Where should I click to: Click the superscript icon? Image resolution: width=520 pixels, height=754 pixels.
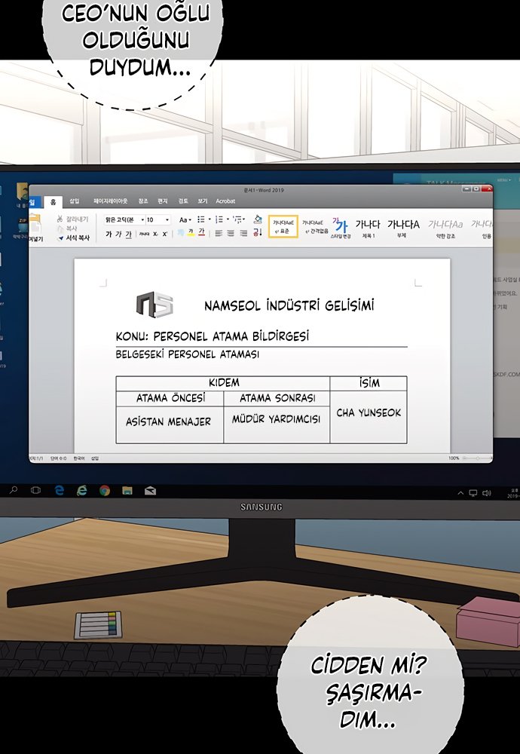pos(165,234)
